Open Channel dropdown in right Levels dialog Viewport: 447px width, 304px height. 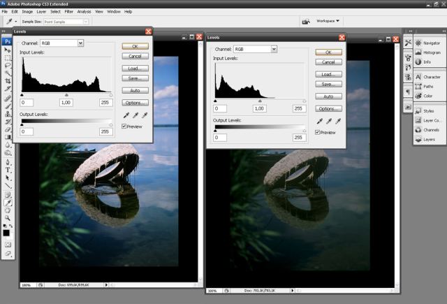tap(274, 49)
